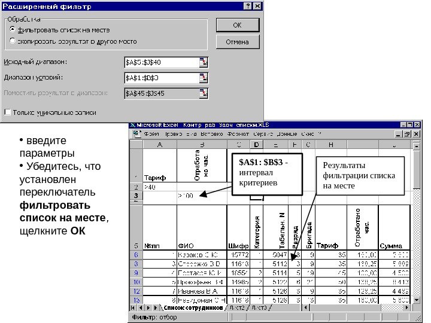Click the Тариф criteria header cell
This screenshot has width=431, height=323.
[x=160, y=165]
